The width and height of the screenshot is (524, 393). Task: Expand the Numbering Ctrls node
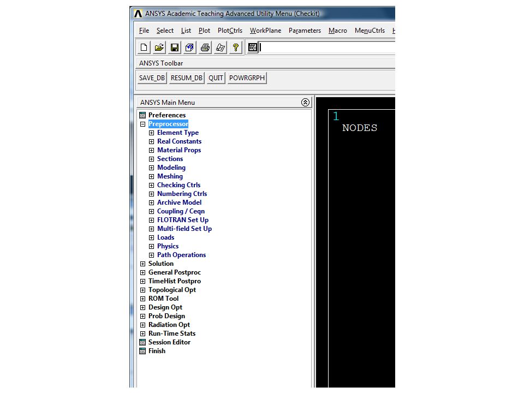(151, 194)
